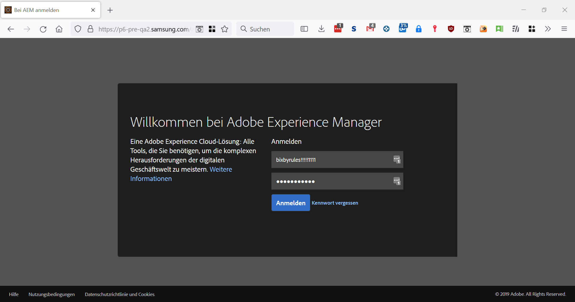Click the blue round cross extension icon

(386, 29)
